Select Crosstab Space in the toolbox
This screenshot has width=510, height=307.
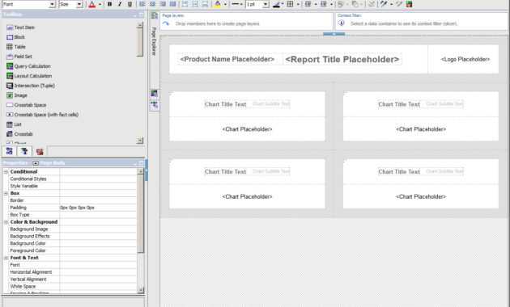tap(27, 105)
